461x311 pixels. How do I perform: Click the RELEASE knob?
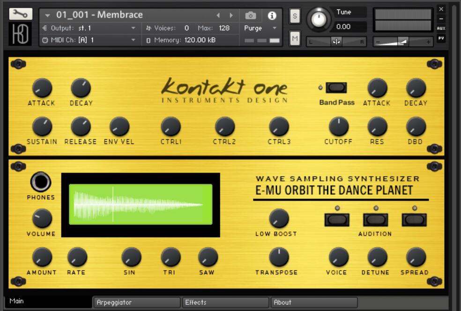point(81,126)
